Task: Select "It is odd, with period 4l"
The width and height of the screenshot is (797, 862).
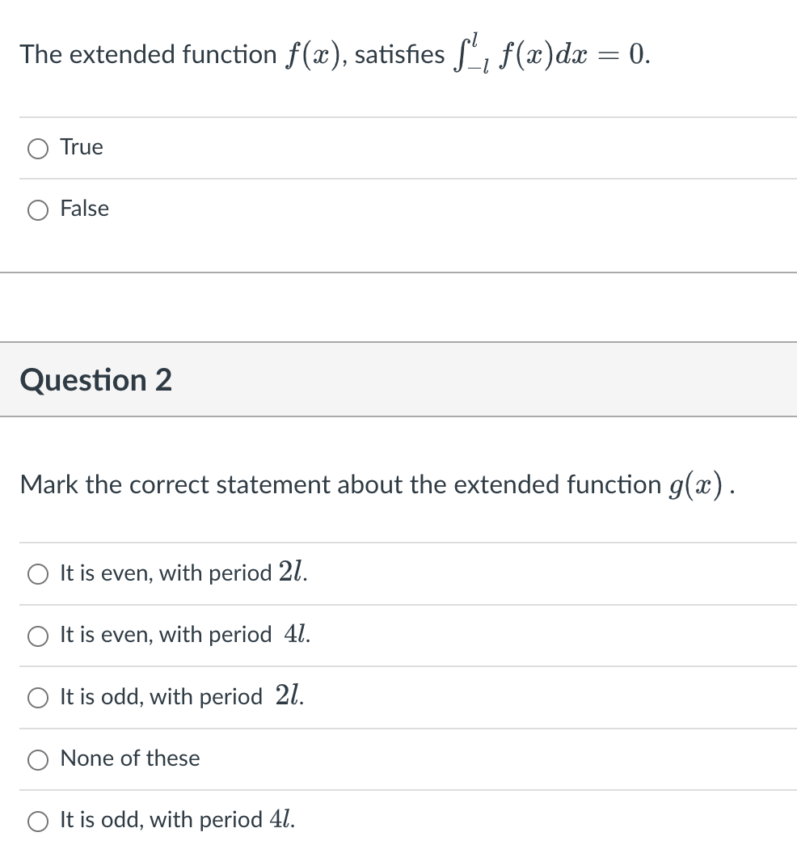Action: coord(37,821)
